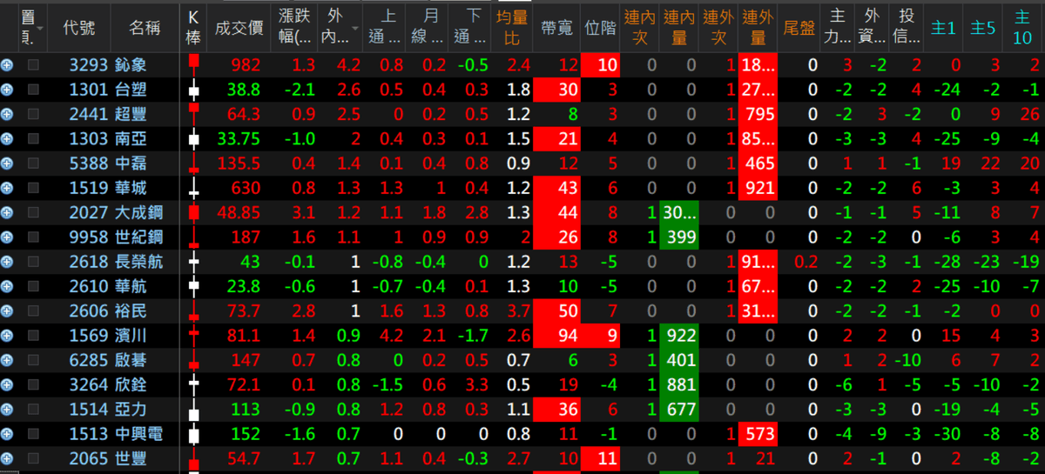Tick the checkbox for row 9958 世紀鋼
The height and width of the screenshot is (474, 1045).
point(33,237)
